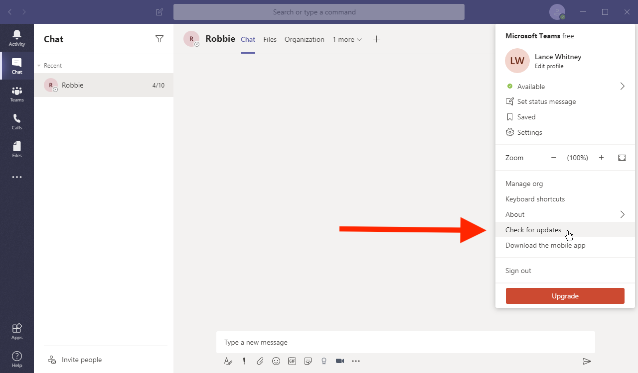Open the Teams section
The width and height of the screenshot is (638, 373).
pos(17,93)
